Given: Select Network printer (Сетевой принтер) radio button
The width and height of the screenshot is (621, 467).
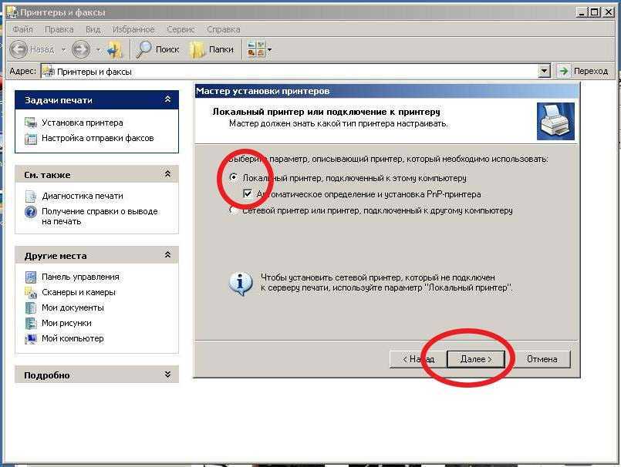Looking at the screenshot, I should 234,210.
